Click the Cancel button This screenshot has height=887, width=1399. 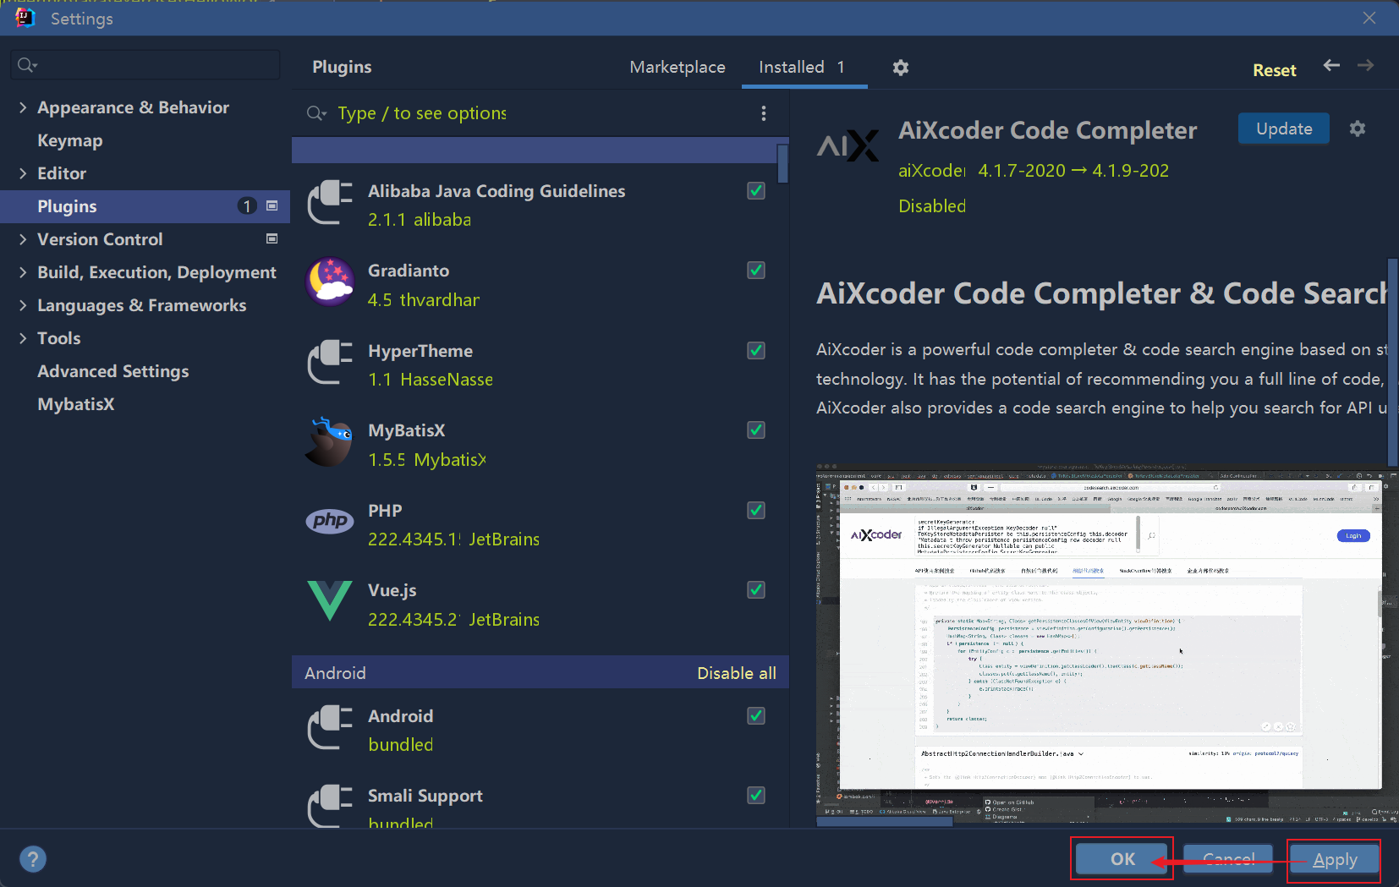tap(1228, 859)
